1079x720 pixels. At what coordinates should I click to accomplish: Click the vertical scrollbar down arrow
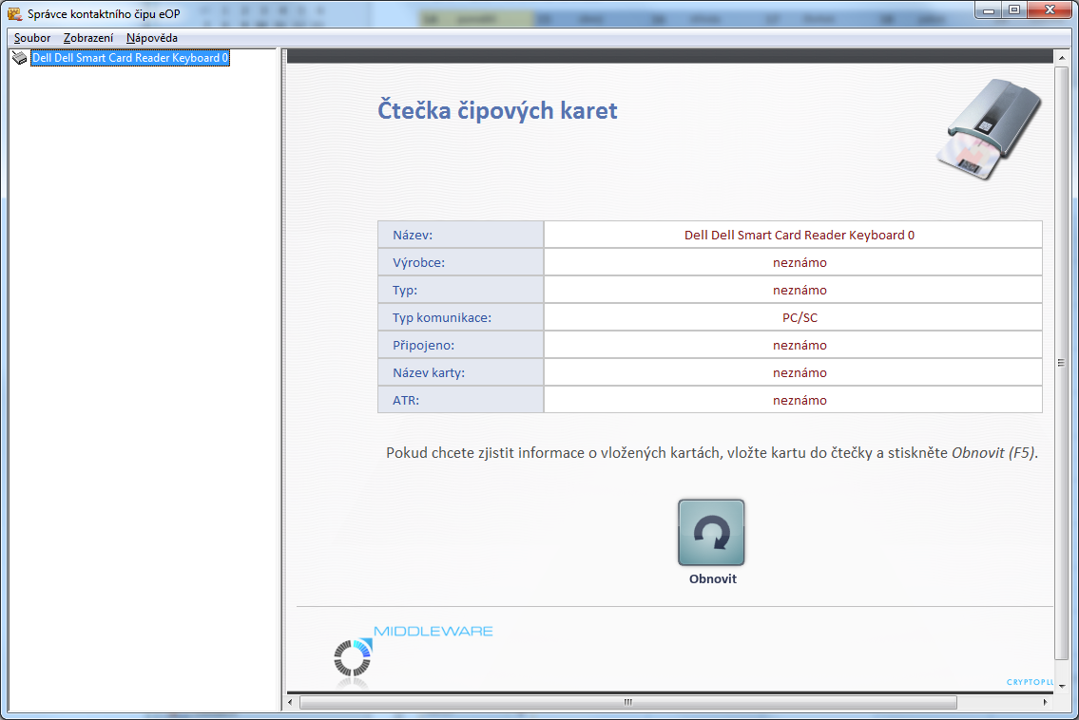[1062, 686]
